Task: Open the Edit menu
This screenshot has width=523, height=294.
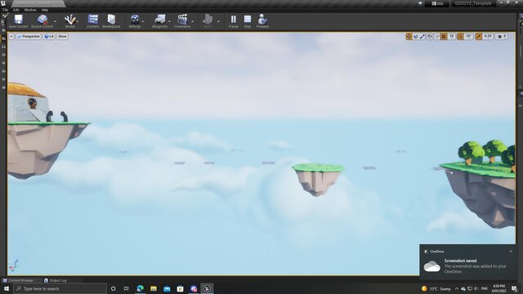Action: (16, 10)
